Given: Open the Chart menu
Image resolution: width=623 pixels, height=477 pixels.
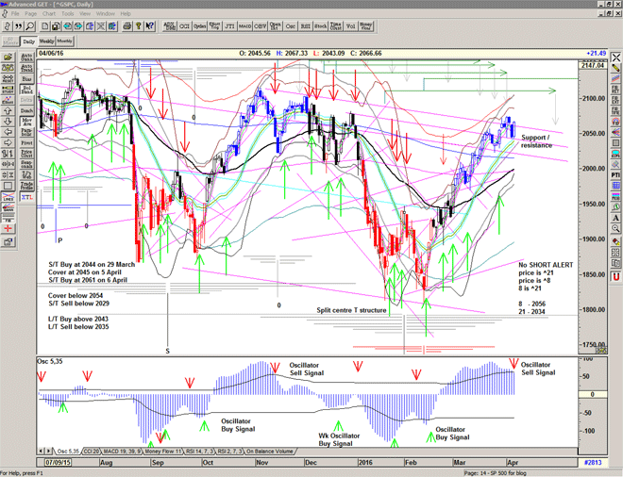Looking at the screenshot, I should pyautogui.click(x=50, y=14).
